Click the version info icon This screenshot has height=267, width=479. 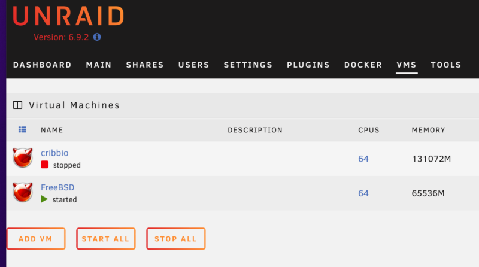pos(97,37)
